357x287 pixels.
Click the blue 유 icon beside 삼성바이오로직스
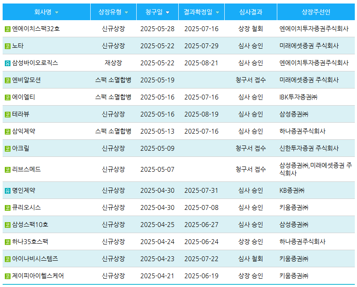tap(7, 63)
